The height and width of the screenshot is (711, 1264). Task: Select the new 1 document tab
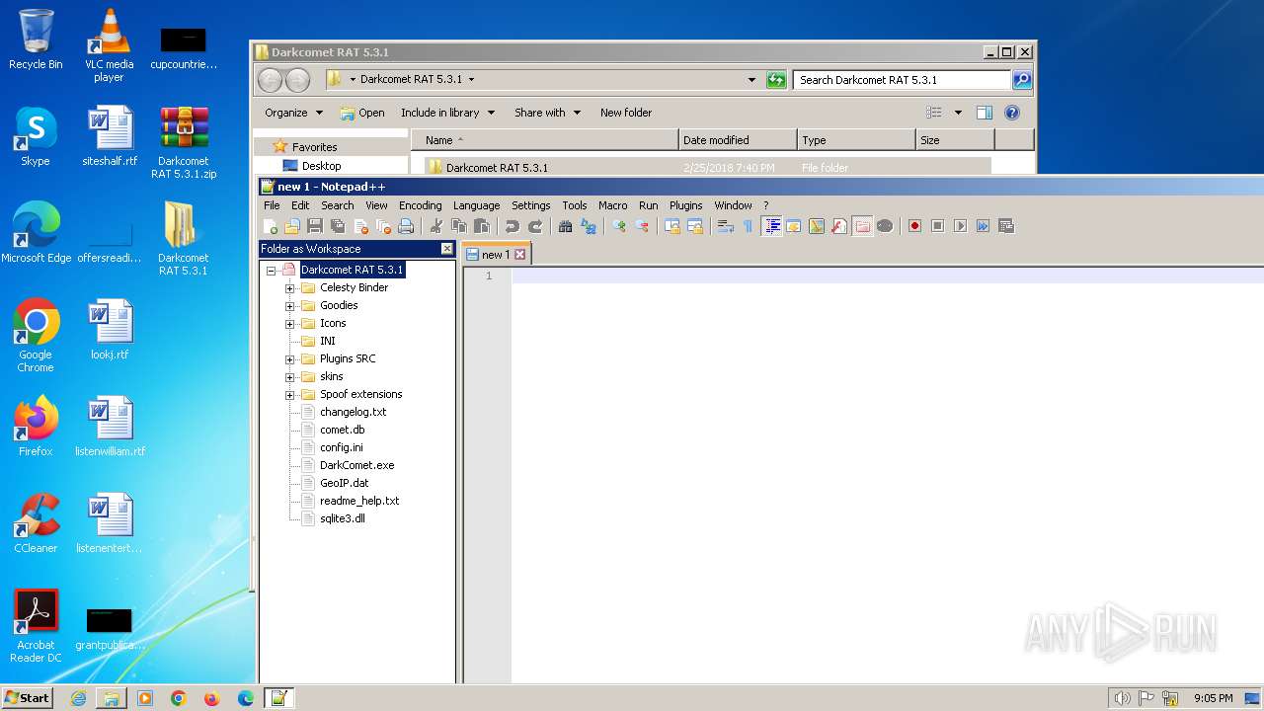[497, 254]
